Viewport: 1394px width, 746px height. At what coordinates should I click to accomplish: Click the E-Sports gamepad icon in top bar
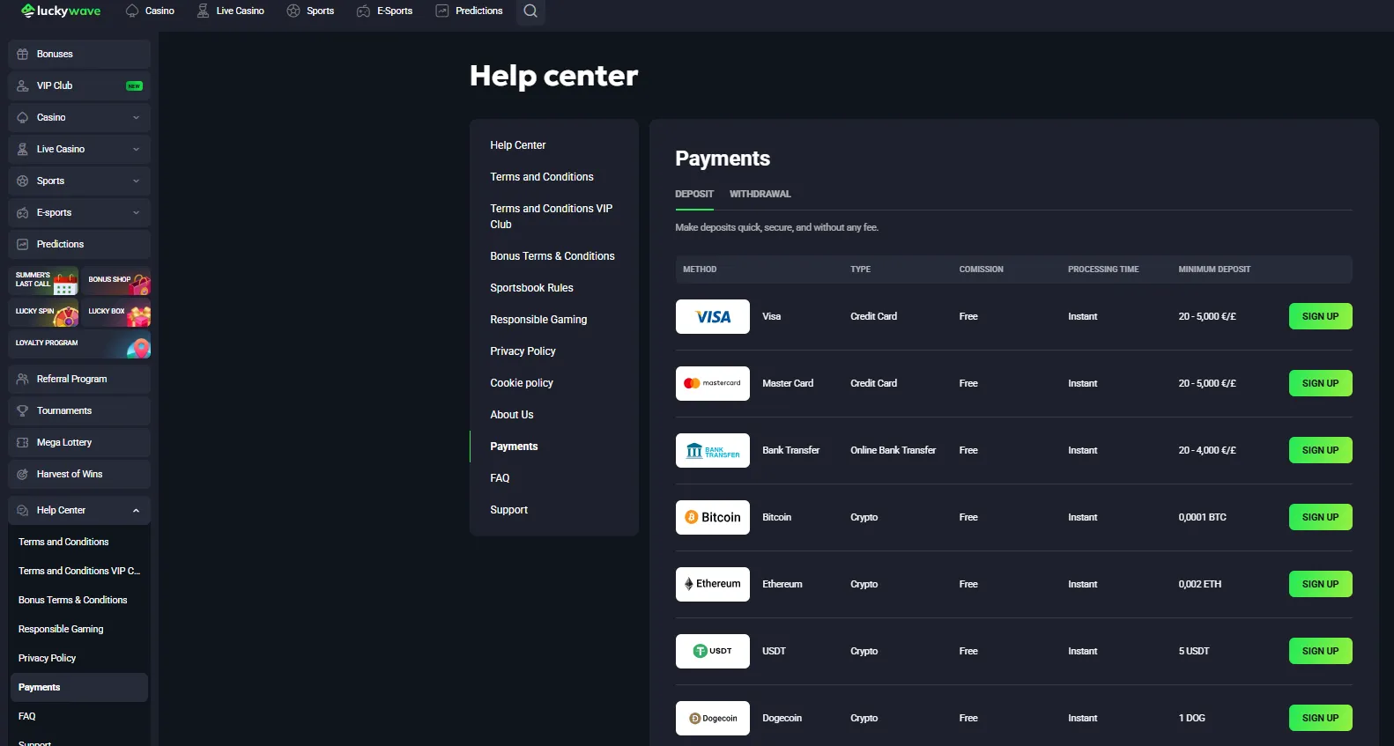click(x=363, y=11)
